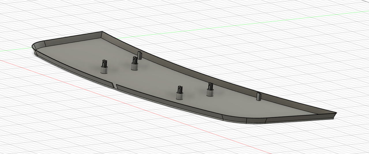Select the rightmost snap-fit mounting post

(210, 90)
